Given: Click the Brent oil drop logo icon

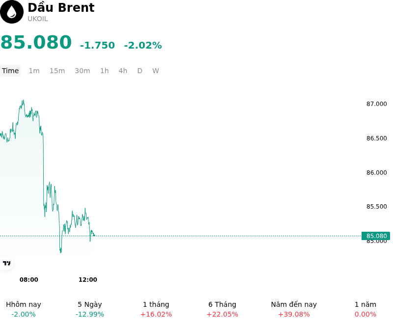Looking at the screenshot, I should pos(11,12).
